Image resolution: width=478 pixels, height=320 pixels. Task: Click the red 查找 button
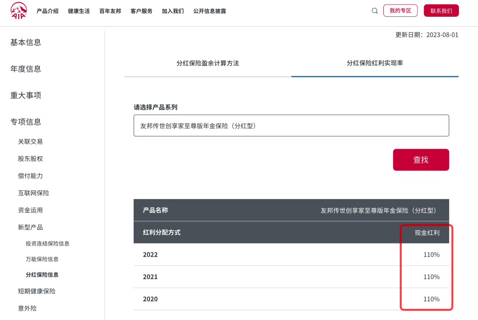click(421, 160)
